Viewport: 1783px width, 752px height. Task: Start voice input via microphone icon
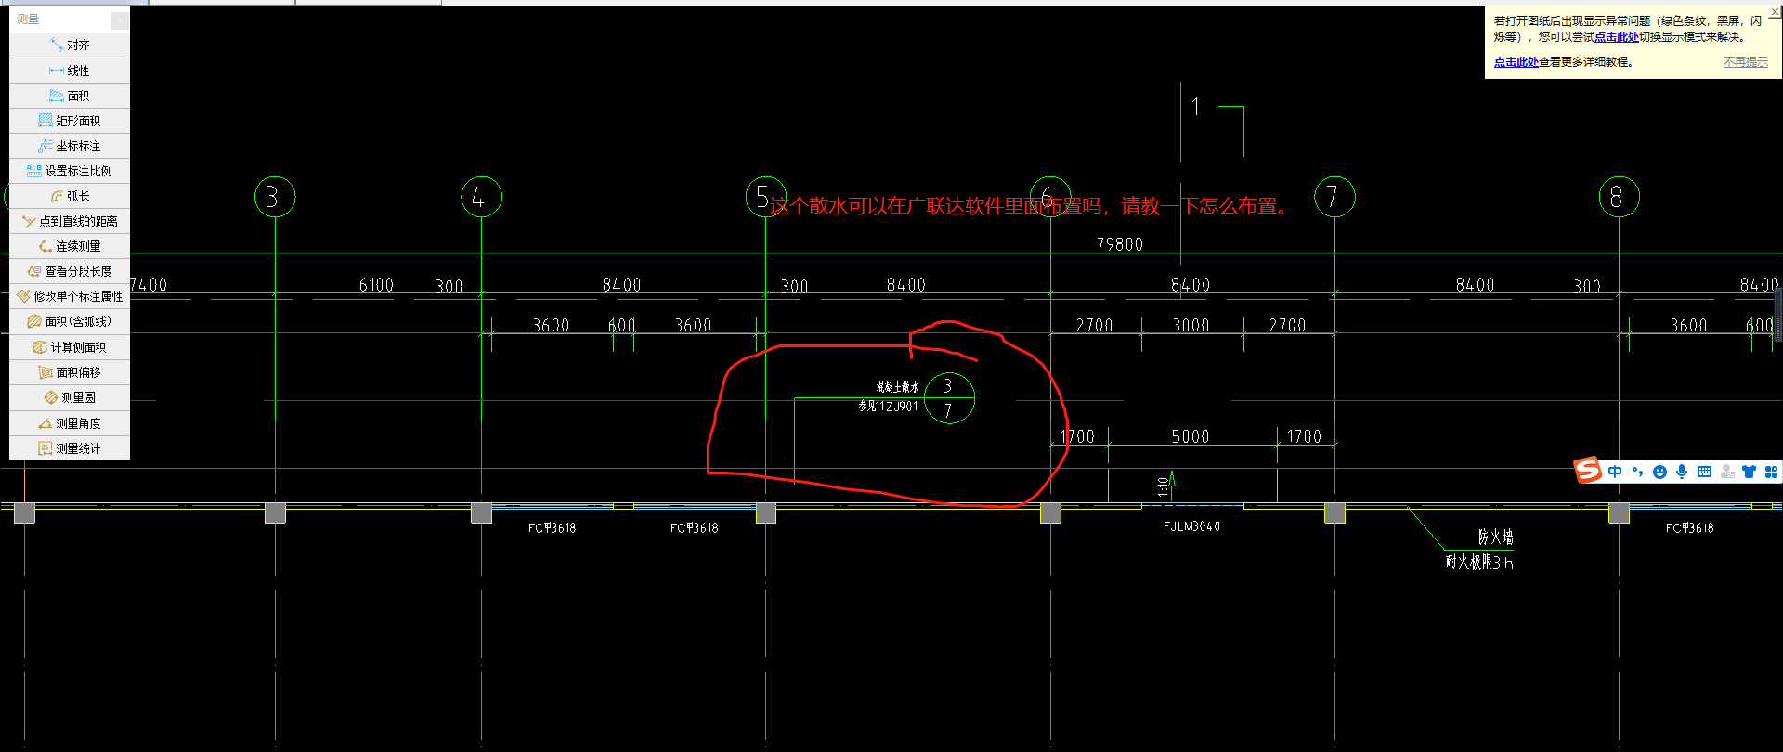click(x=1682, y=472)
